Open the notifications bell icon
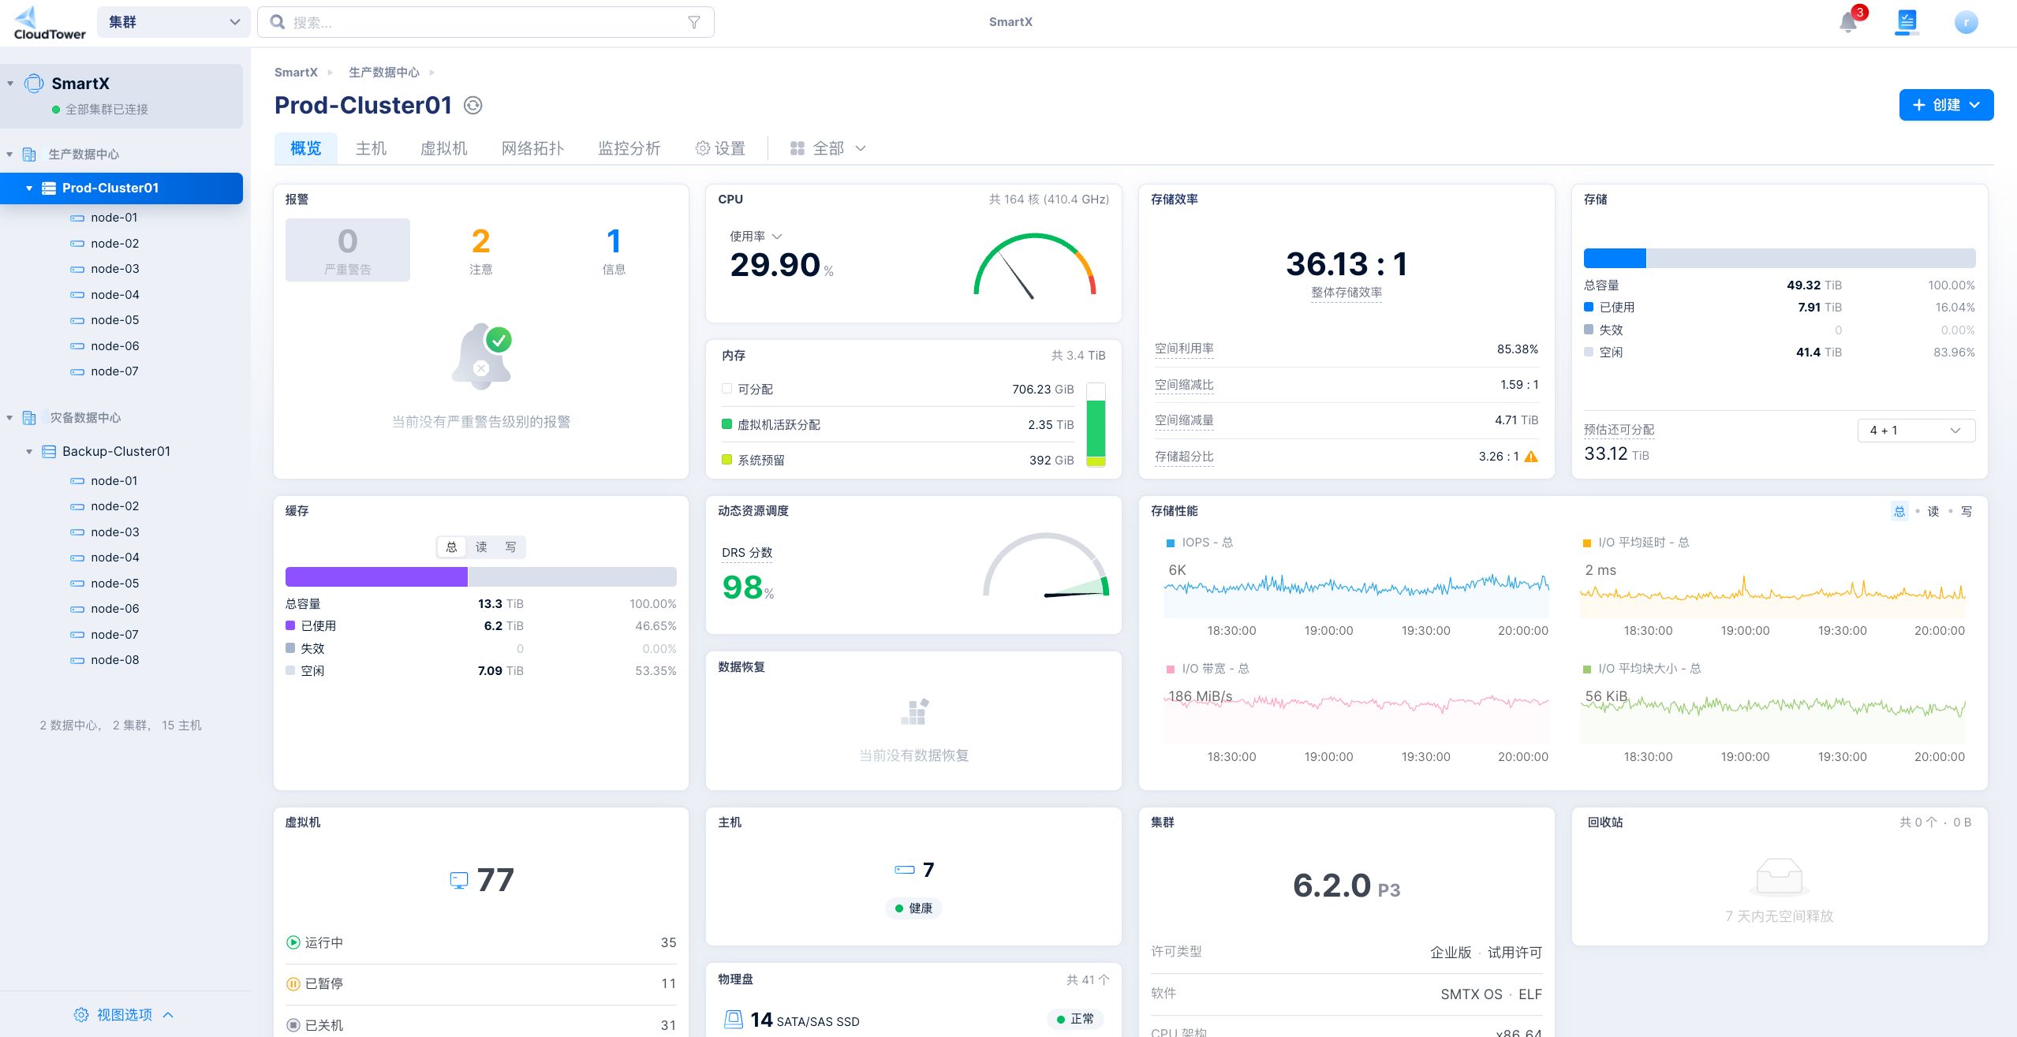This screenshot has height=1037, width=2017. point(1847,22)
